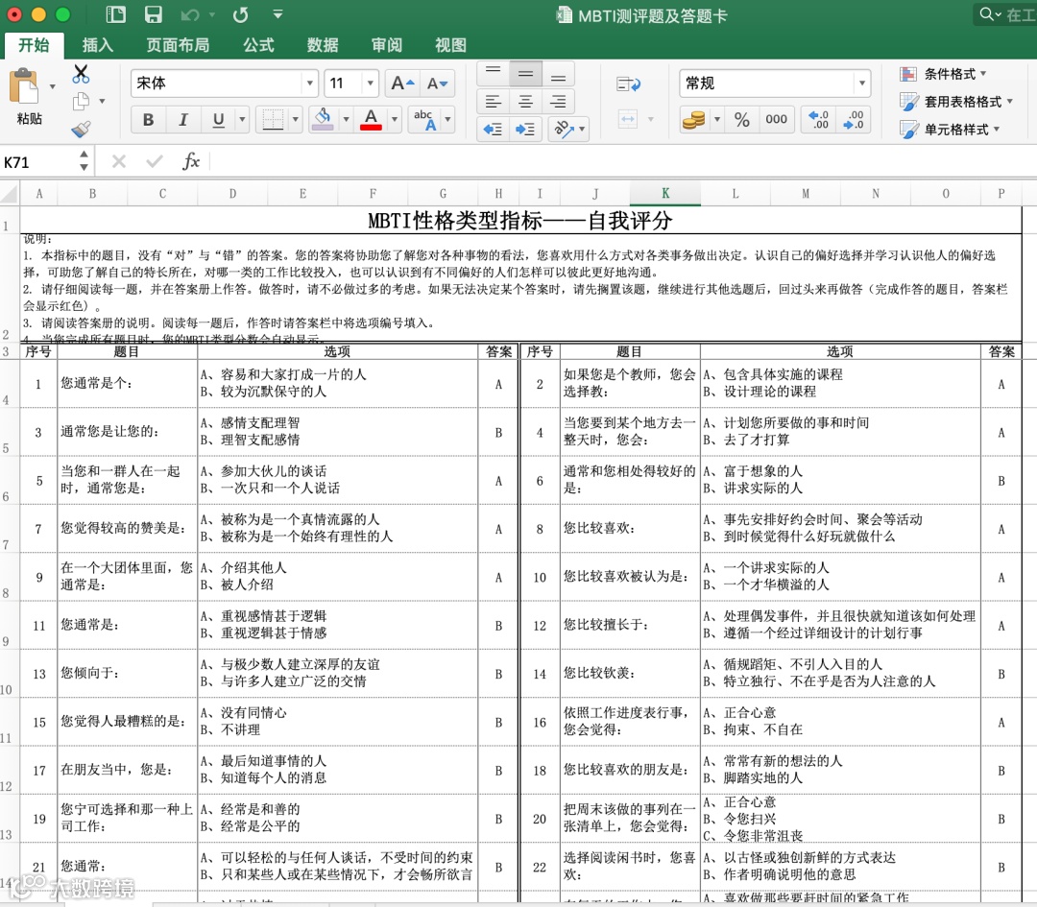Open the 常规 number format dropdown

pyautogui.click(x=861, y=84)
